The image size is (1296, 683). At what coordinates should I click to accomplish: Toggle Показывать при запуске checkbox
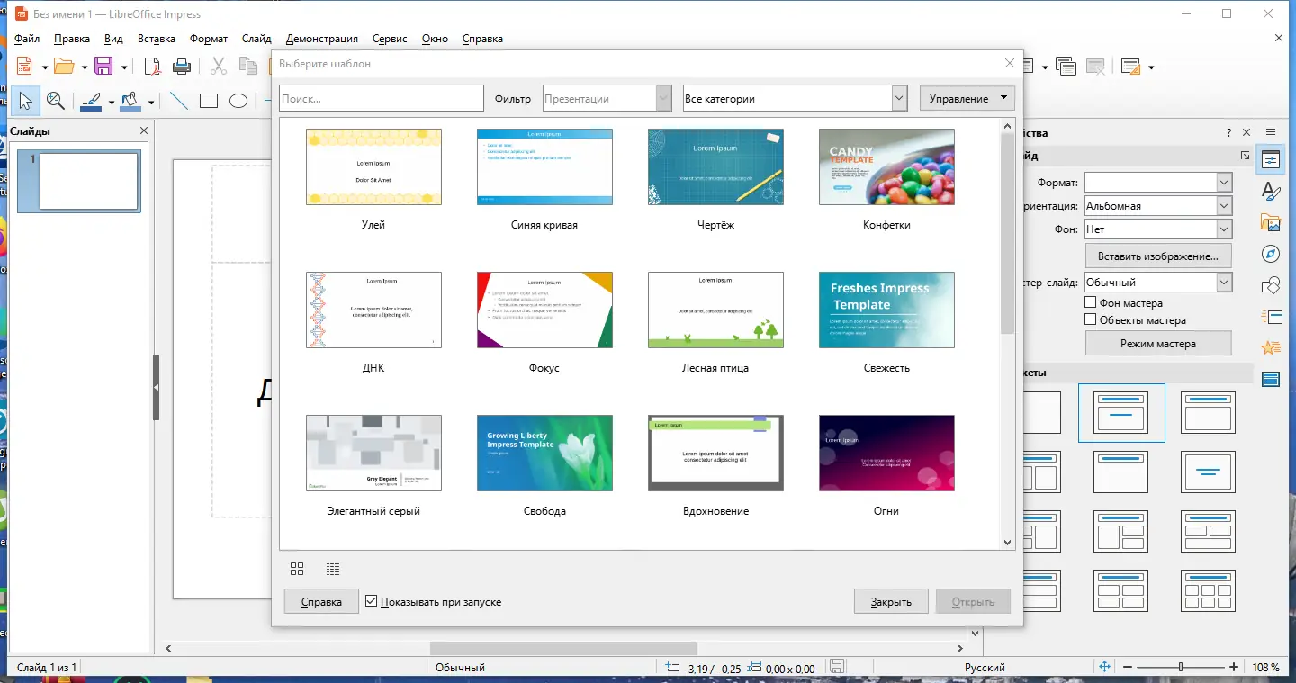[x=372, y=601]
